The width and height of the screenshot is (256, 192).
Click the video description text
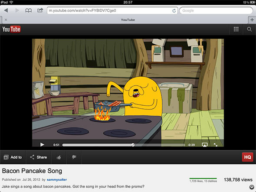point(73,186)
